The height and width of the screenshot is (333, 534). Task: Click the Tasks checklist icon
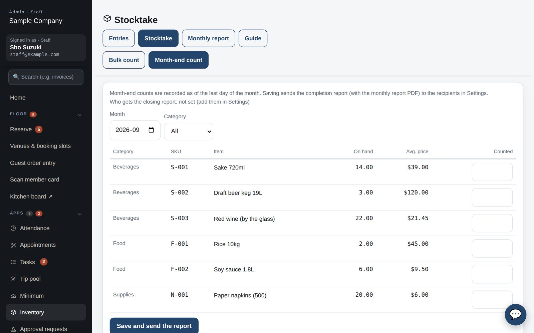pyautogui.click(x=13, y=262)
